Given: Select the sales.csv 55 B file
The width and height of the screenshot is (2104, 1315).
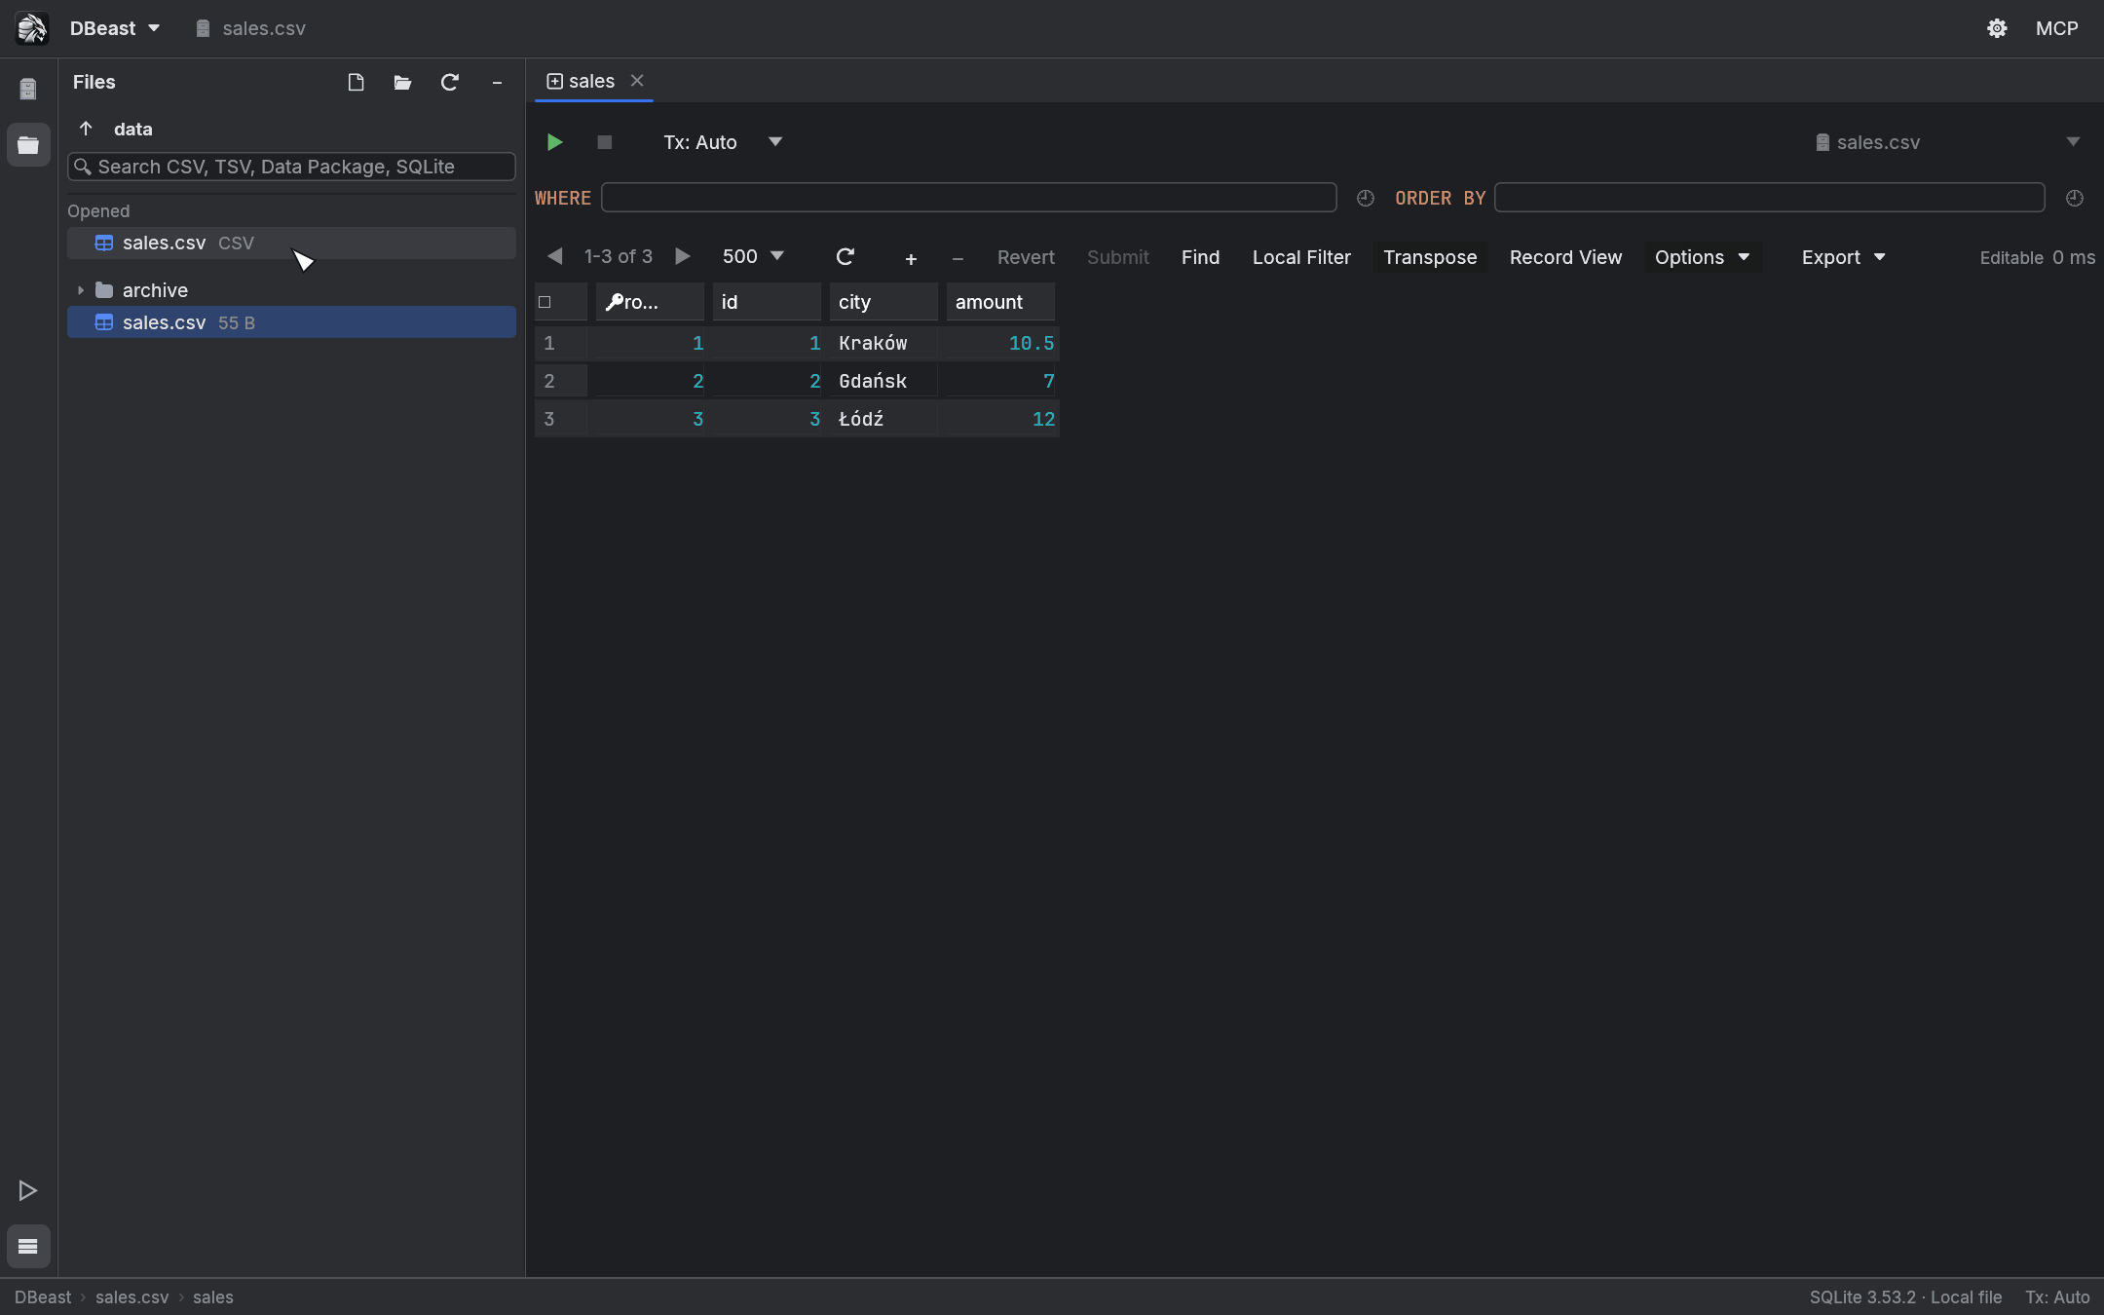Looking at the screenshot, I should point(291,322).
